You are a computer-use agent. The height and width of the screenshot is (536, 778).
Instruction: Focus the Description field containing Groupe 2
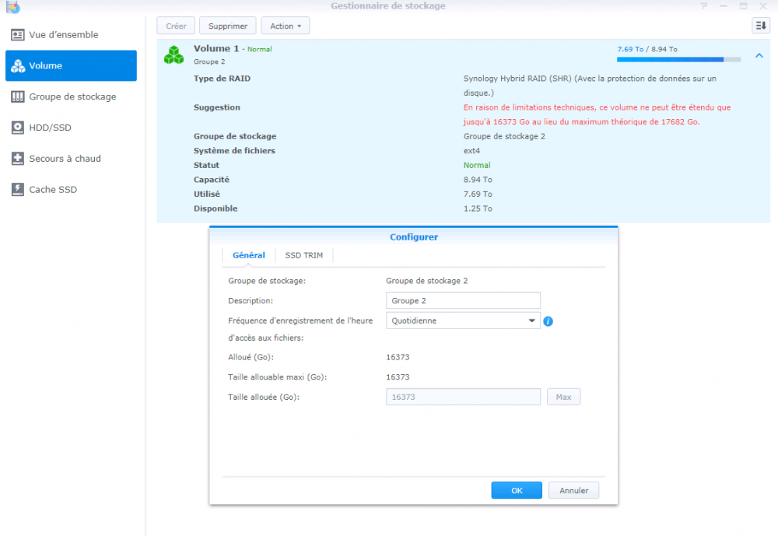(463, 301)
